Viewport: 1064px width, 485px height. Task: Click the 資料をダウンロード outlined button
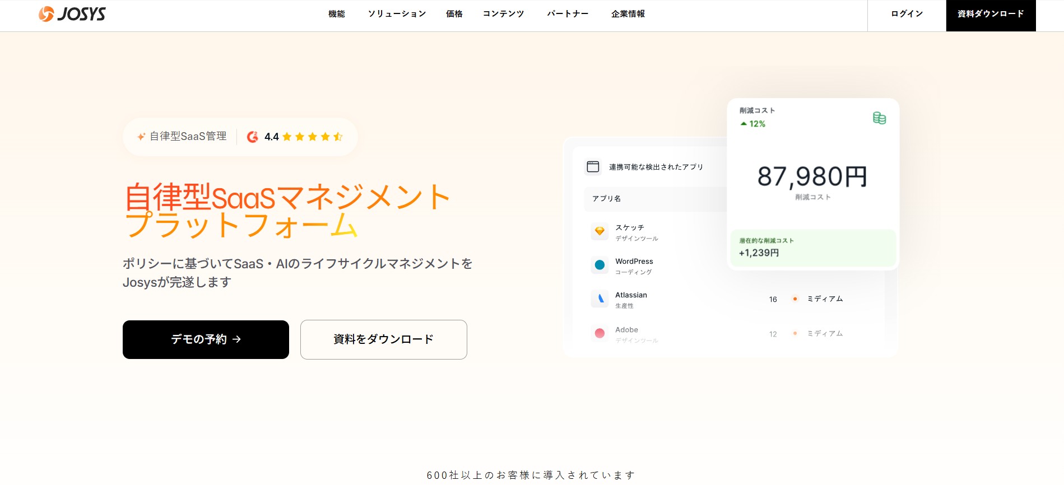tap(383, 339)
